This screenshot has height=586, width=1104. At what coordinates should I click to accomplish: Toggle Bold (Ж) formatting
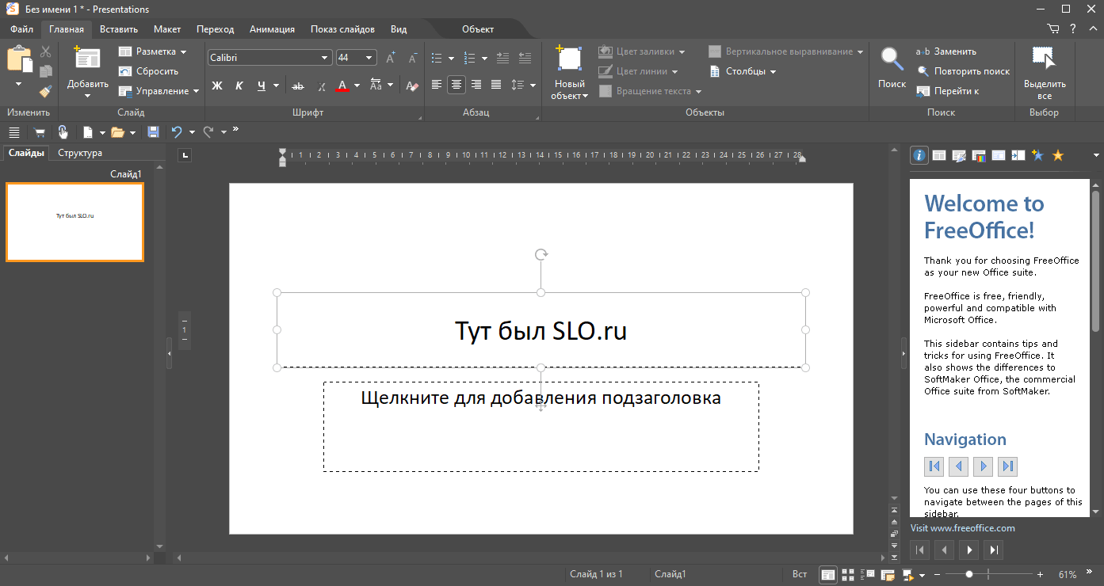pyautogui.click(x=217, y=86)
